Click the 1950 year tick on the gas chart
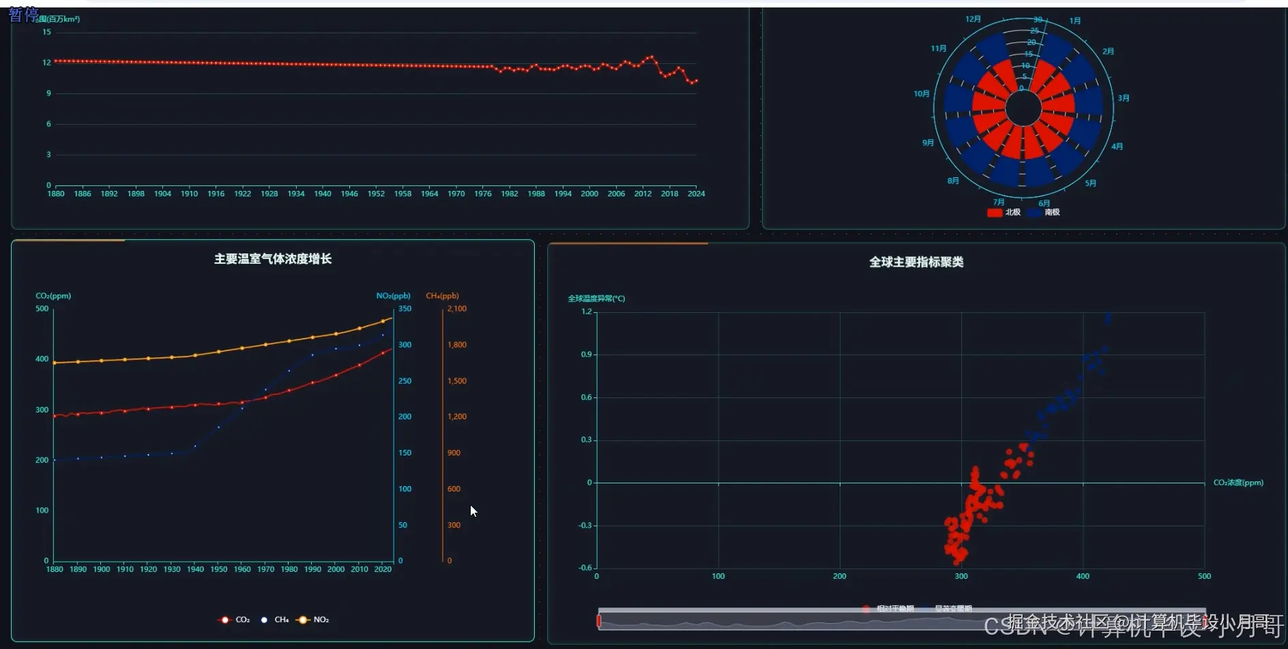Image resolution: width=1288 pixels, height=649 pixels. tap(219, 569)
